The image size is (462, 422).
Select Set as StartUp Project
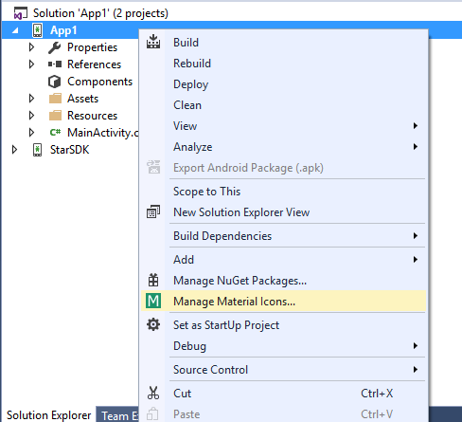point(283,325)
